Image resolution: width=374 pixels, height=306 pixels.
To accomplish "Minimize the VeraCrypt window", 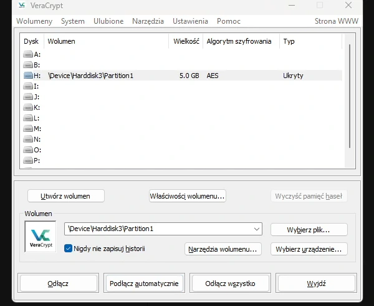I will coord(292,5).
